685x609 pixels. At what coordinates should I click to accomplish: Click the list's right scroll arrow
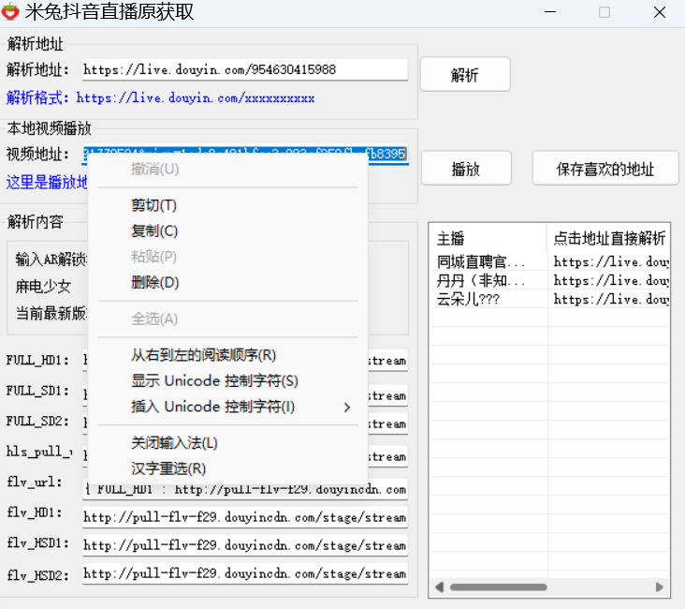(660, 587)
